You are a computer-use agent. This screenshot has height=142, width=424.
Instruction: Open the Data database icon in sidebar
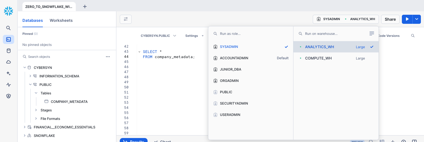click(9, 51)
